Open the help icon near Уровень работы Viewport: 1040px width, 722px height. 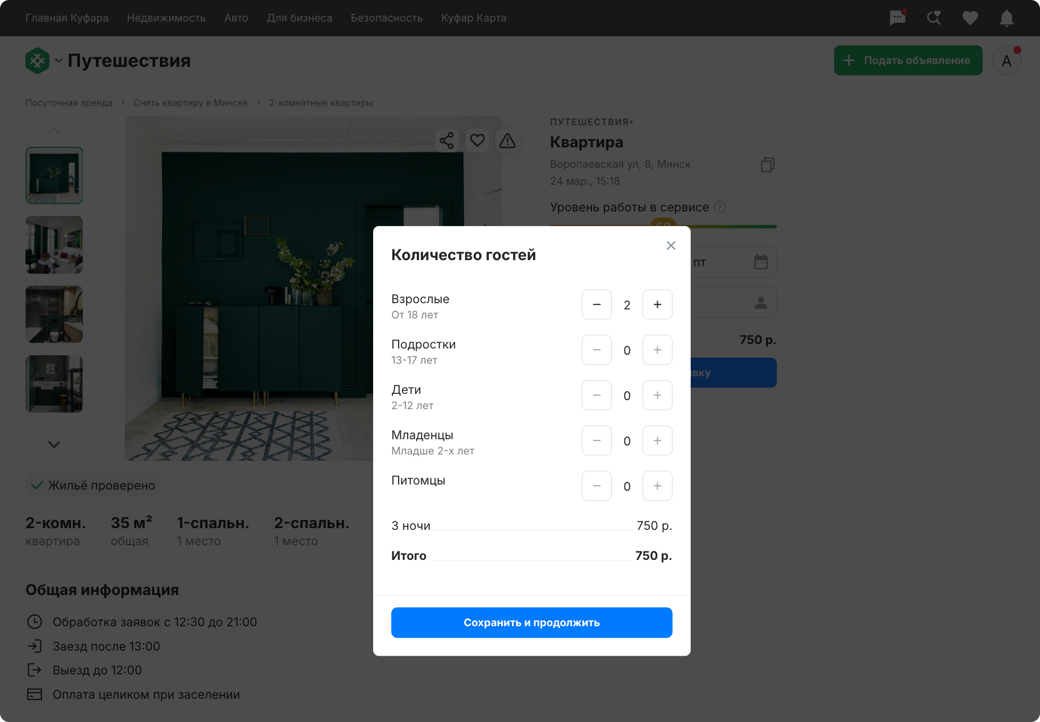click(x=720, y=207)
